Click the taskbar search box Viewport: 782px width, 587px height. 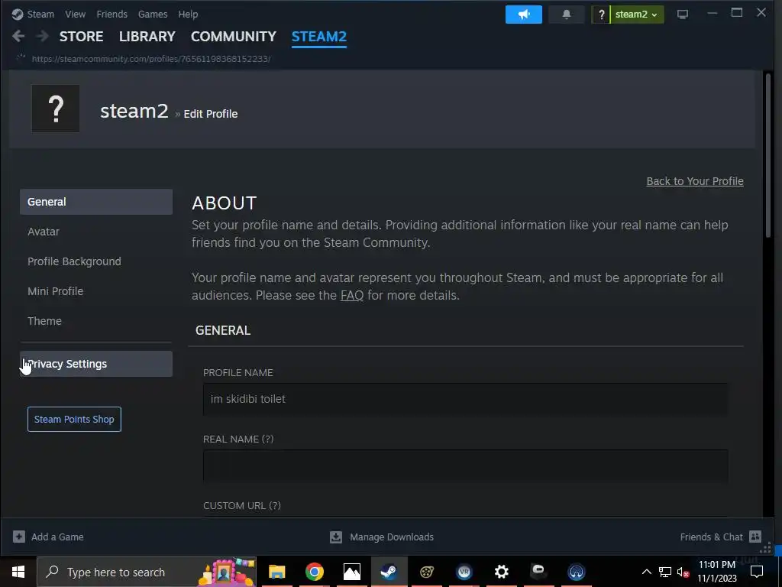pos(147,572)
